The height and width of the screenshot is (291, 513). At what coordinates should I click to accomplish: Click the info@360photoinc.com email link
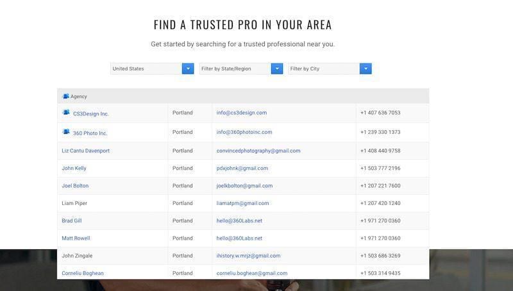[x=244, y=132]
